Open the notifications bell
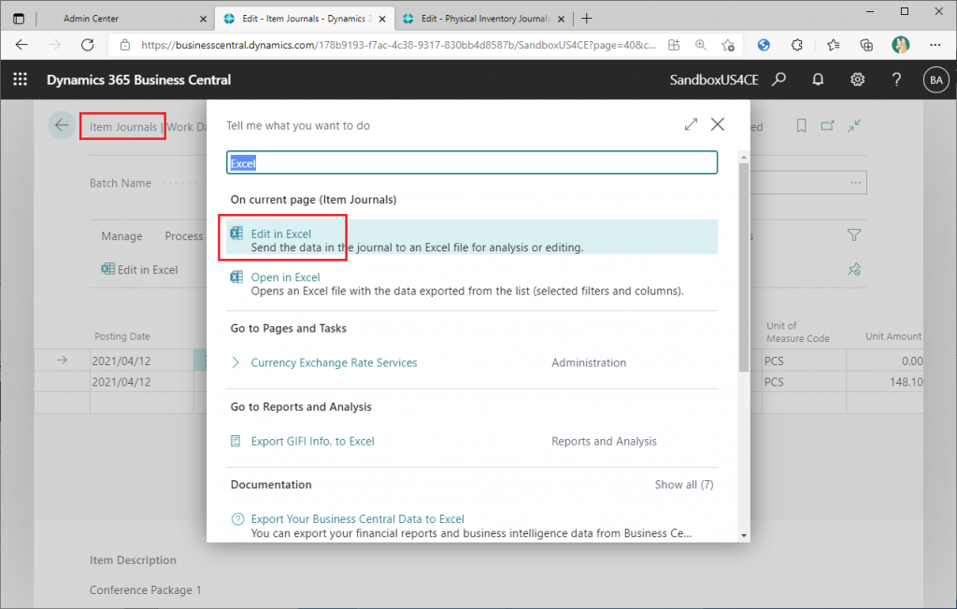Image resolution: width=957 pixels, height=609 pixels. tap(818, 79)
